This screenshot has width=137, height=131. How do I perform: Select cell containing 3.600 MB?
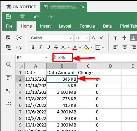tap(62, 92)
